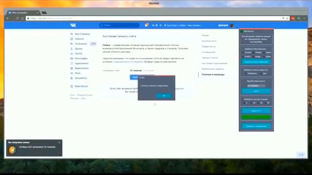Click OK in the success dialog
Viewport: 312px width, 175px height.
click(x=164, y=96)
